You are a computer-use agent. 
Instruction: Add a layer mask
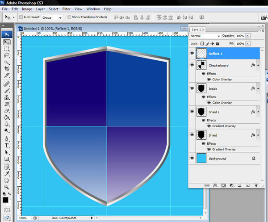(223, 185)
